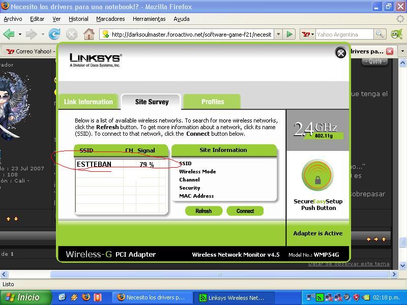Viewport: 407px width, 305px height.
Task: Close the current Firefox tab
Action: (x=390, y=51)
